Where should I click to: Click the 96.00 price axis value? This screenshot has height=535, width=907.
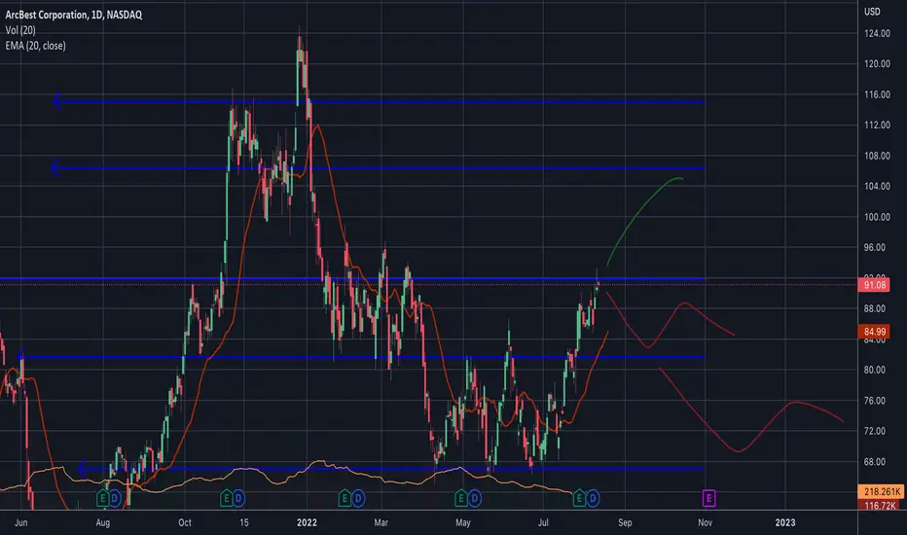875,247
